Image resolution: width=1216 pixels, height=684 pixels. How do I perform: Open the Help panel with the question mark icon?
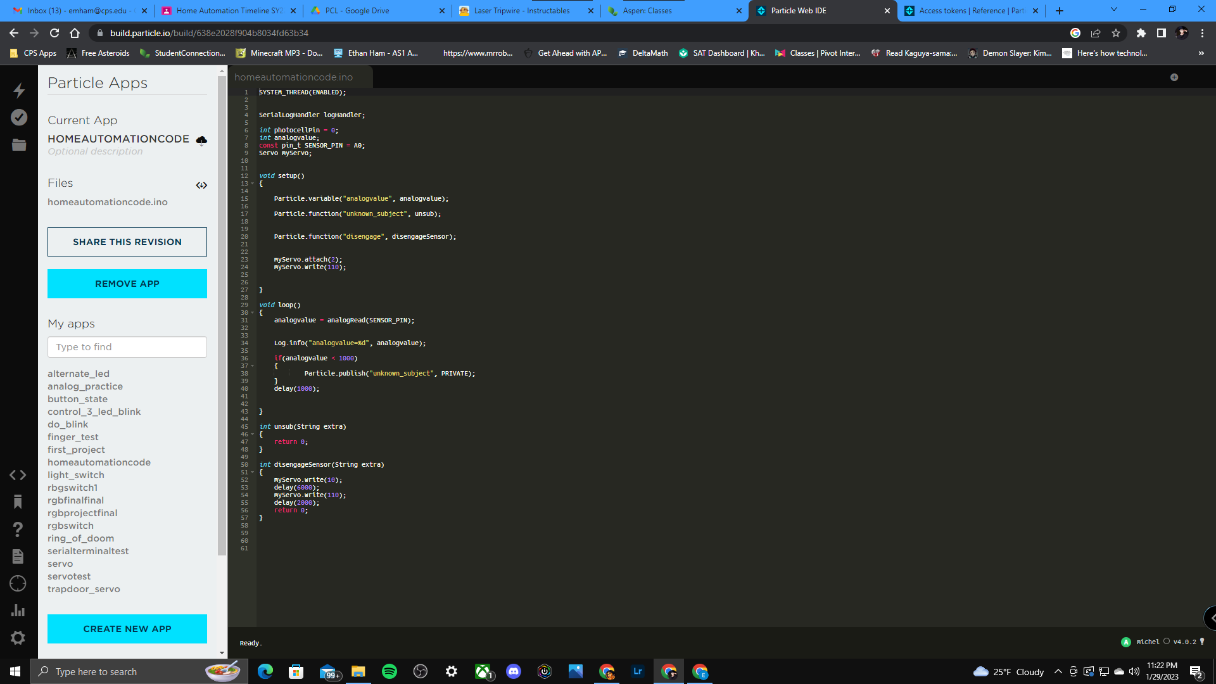pos(18,529)
